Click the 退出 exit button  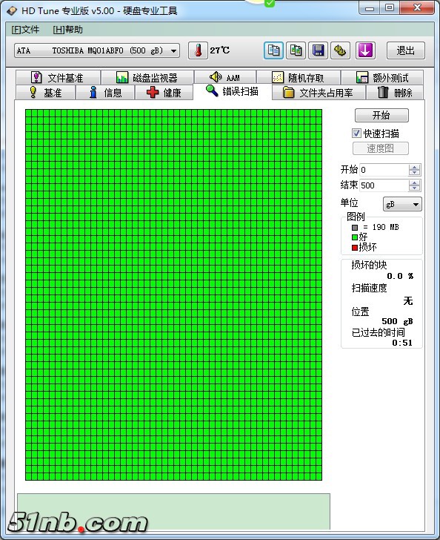point(406,50)
